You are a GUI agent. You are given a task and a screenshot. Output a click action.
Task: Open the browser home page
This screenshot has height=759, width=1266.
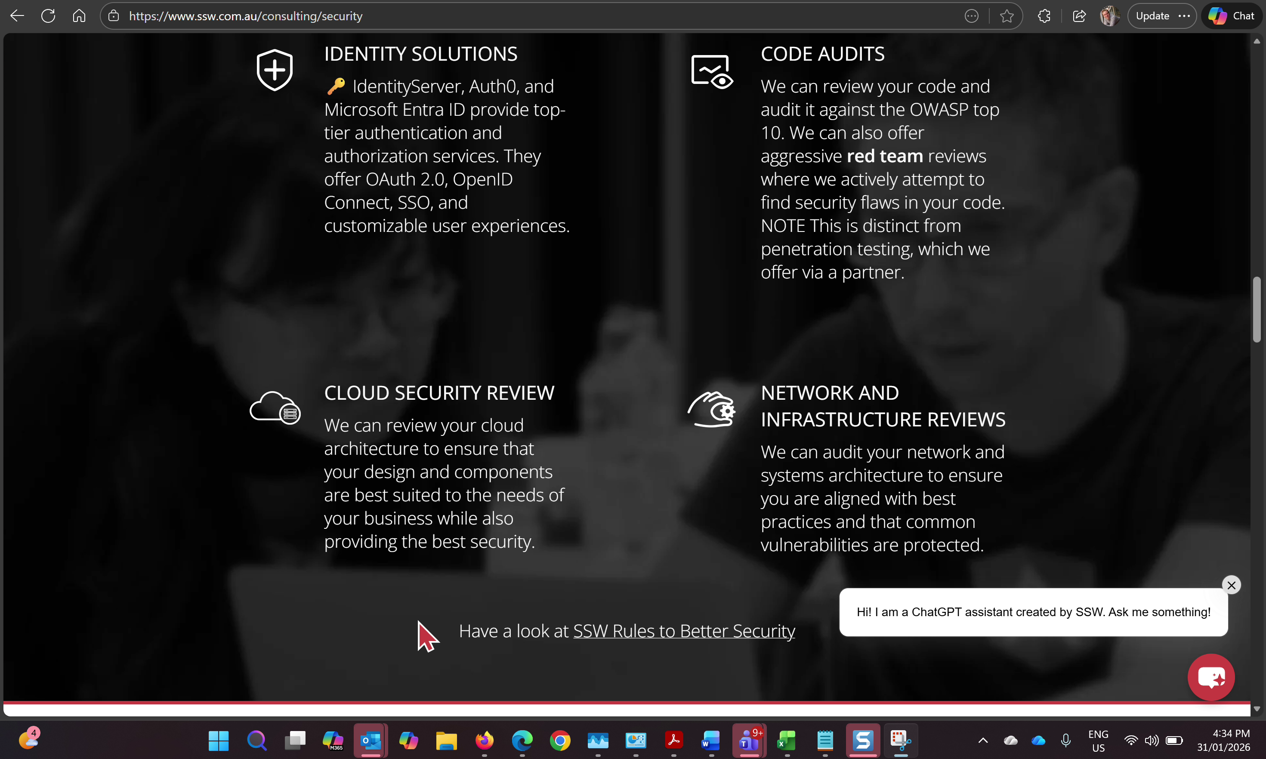tap(79, 15)
